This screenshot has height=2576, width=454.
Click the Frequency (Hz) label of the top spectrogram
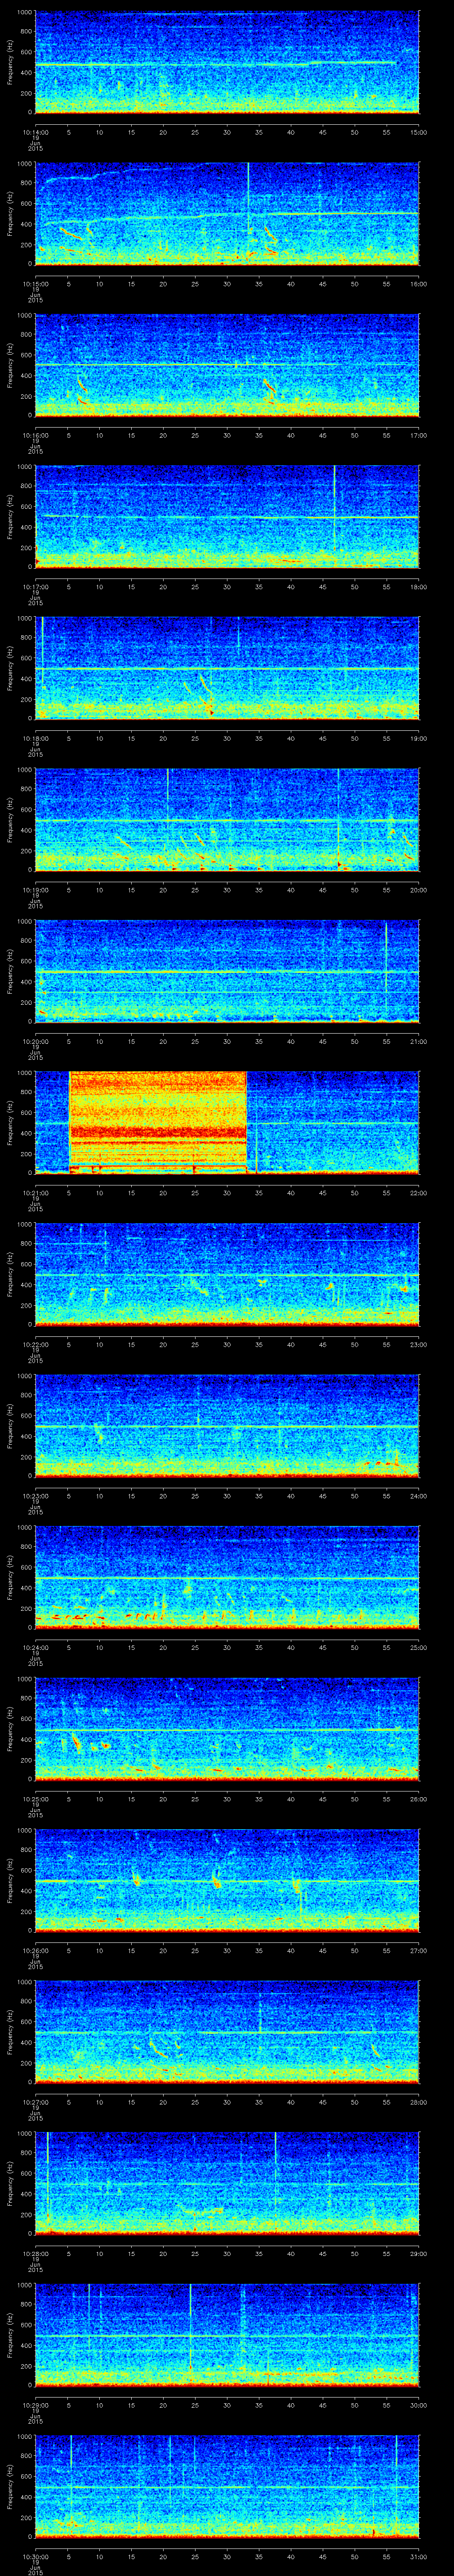[10, 62]
